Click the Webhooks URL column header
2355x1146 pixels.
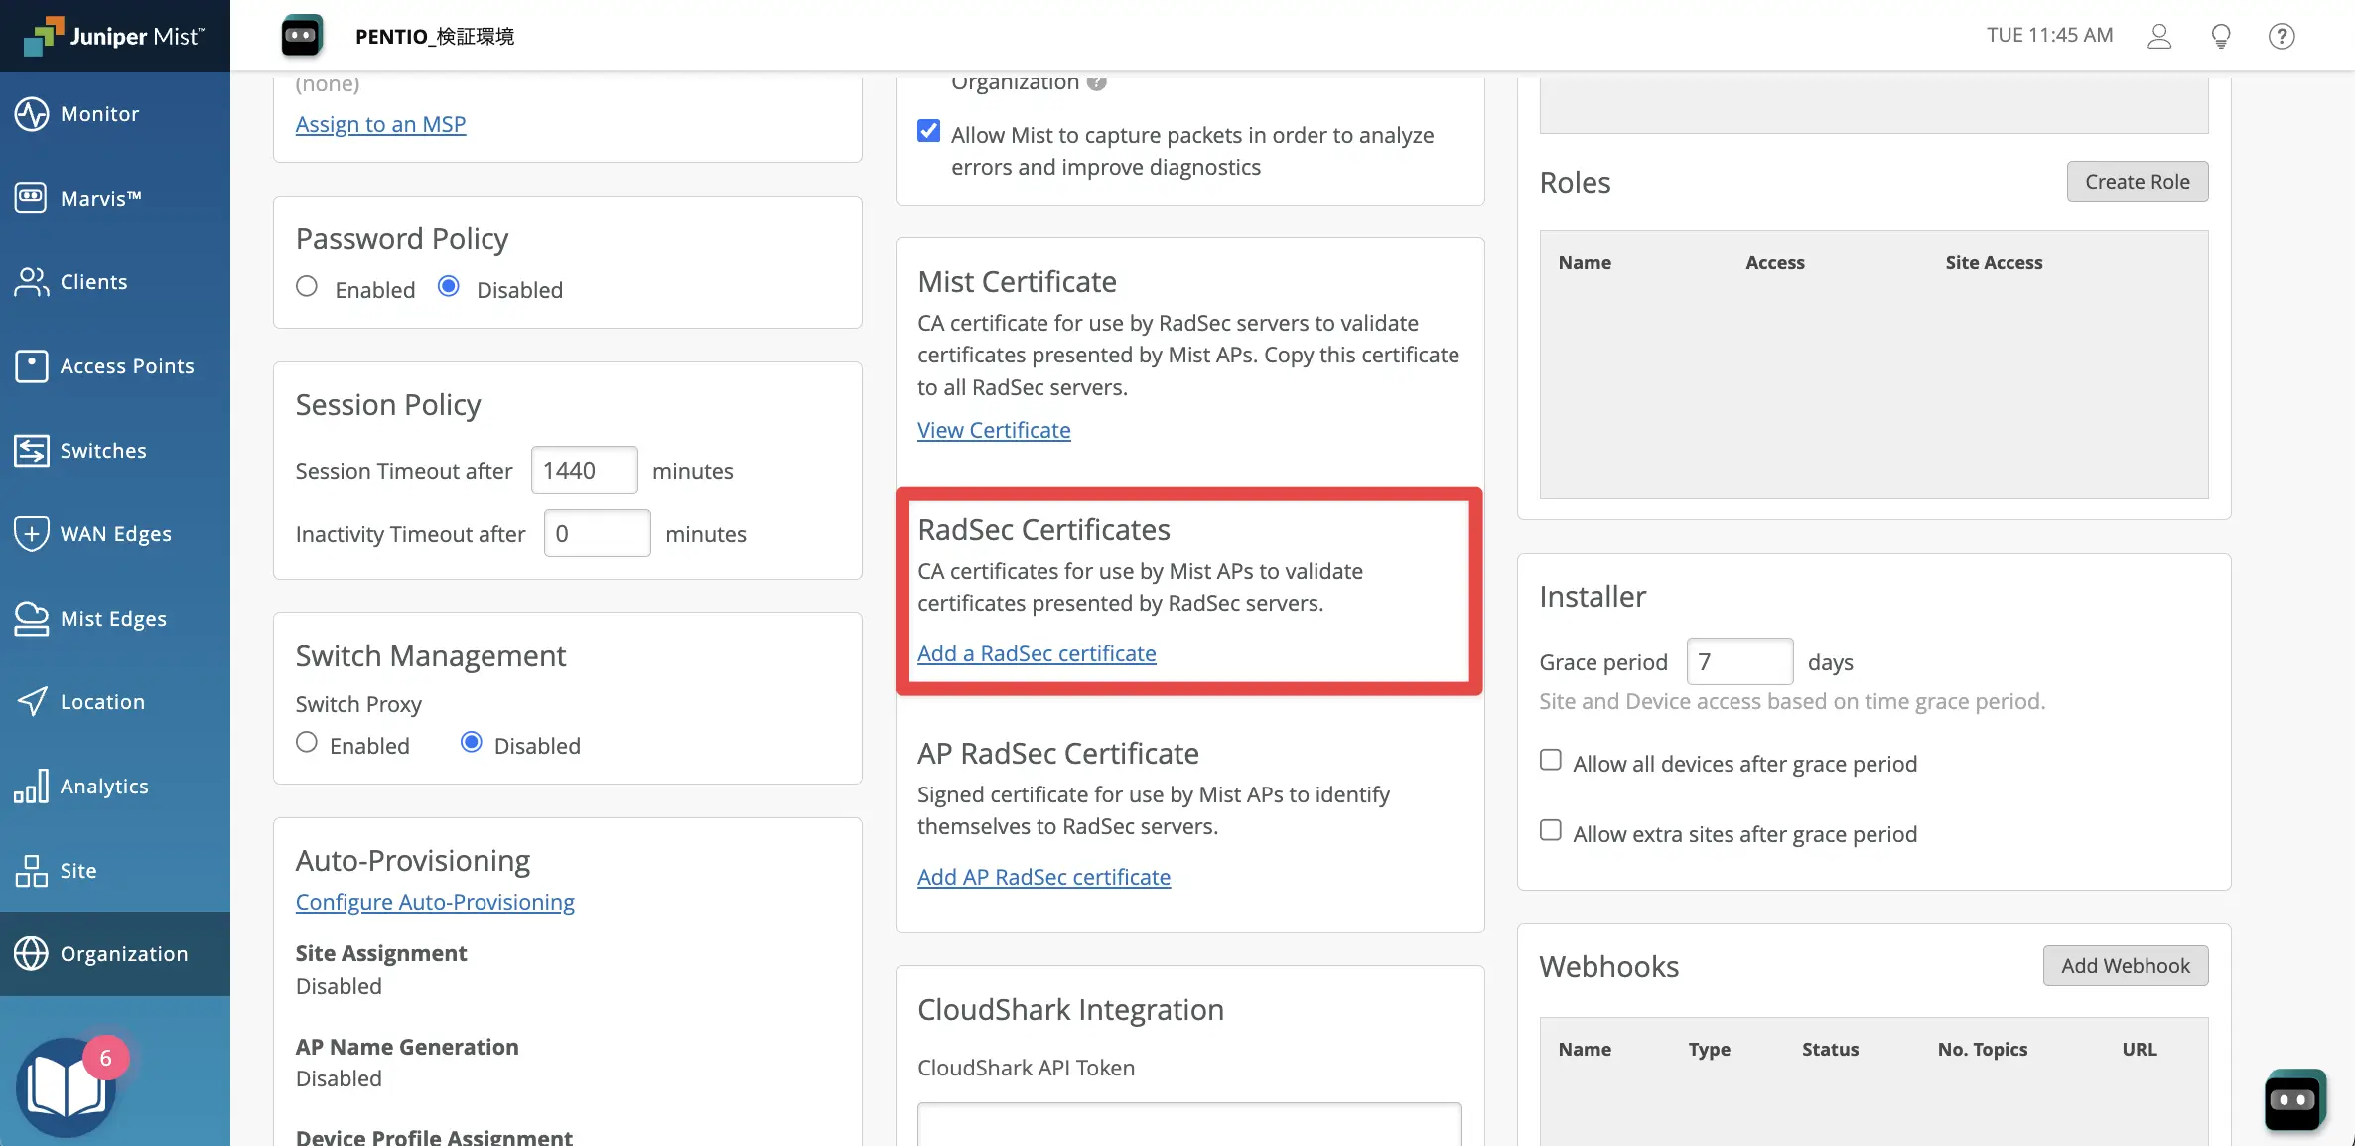pyautogui.click(x=2140, y=1049)
